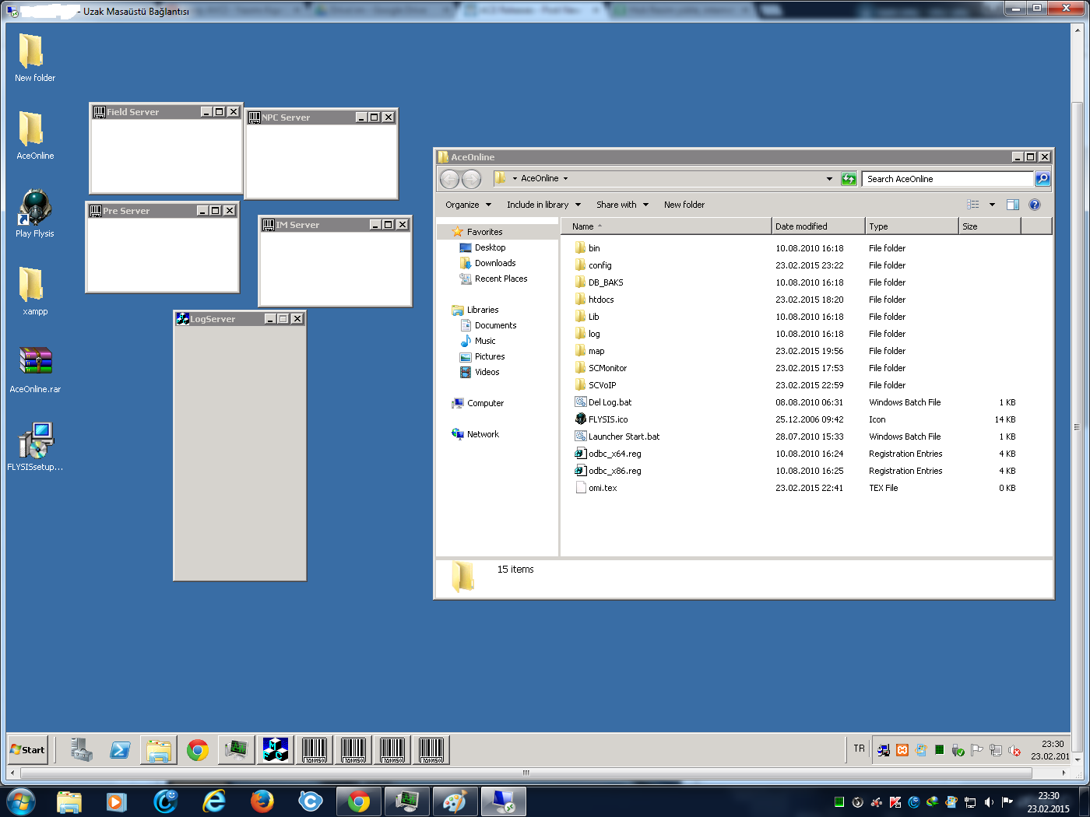Open Computer in the navigation pane

(478, 403)
